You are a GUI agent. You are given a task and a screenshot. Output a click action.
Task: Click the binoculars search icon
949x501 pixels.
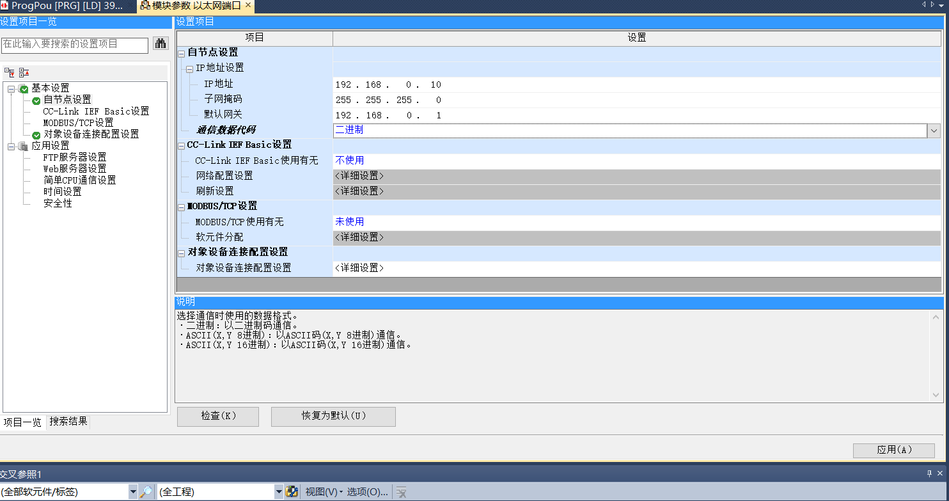pyautogui.click(x=160, y=45)
